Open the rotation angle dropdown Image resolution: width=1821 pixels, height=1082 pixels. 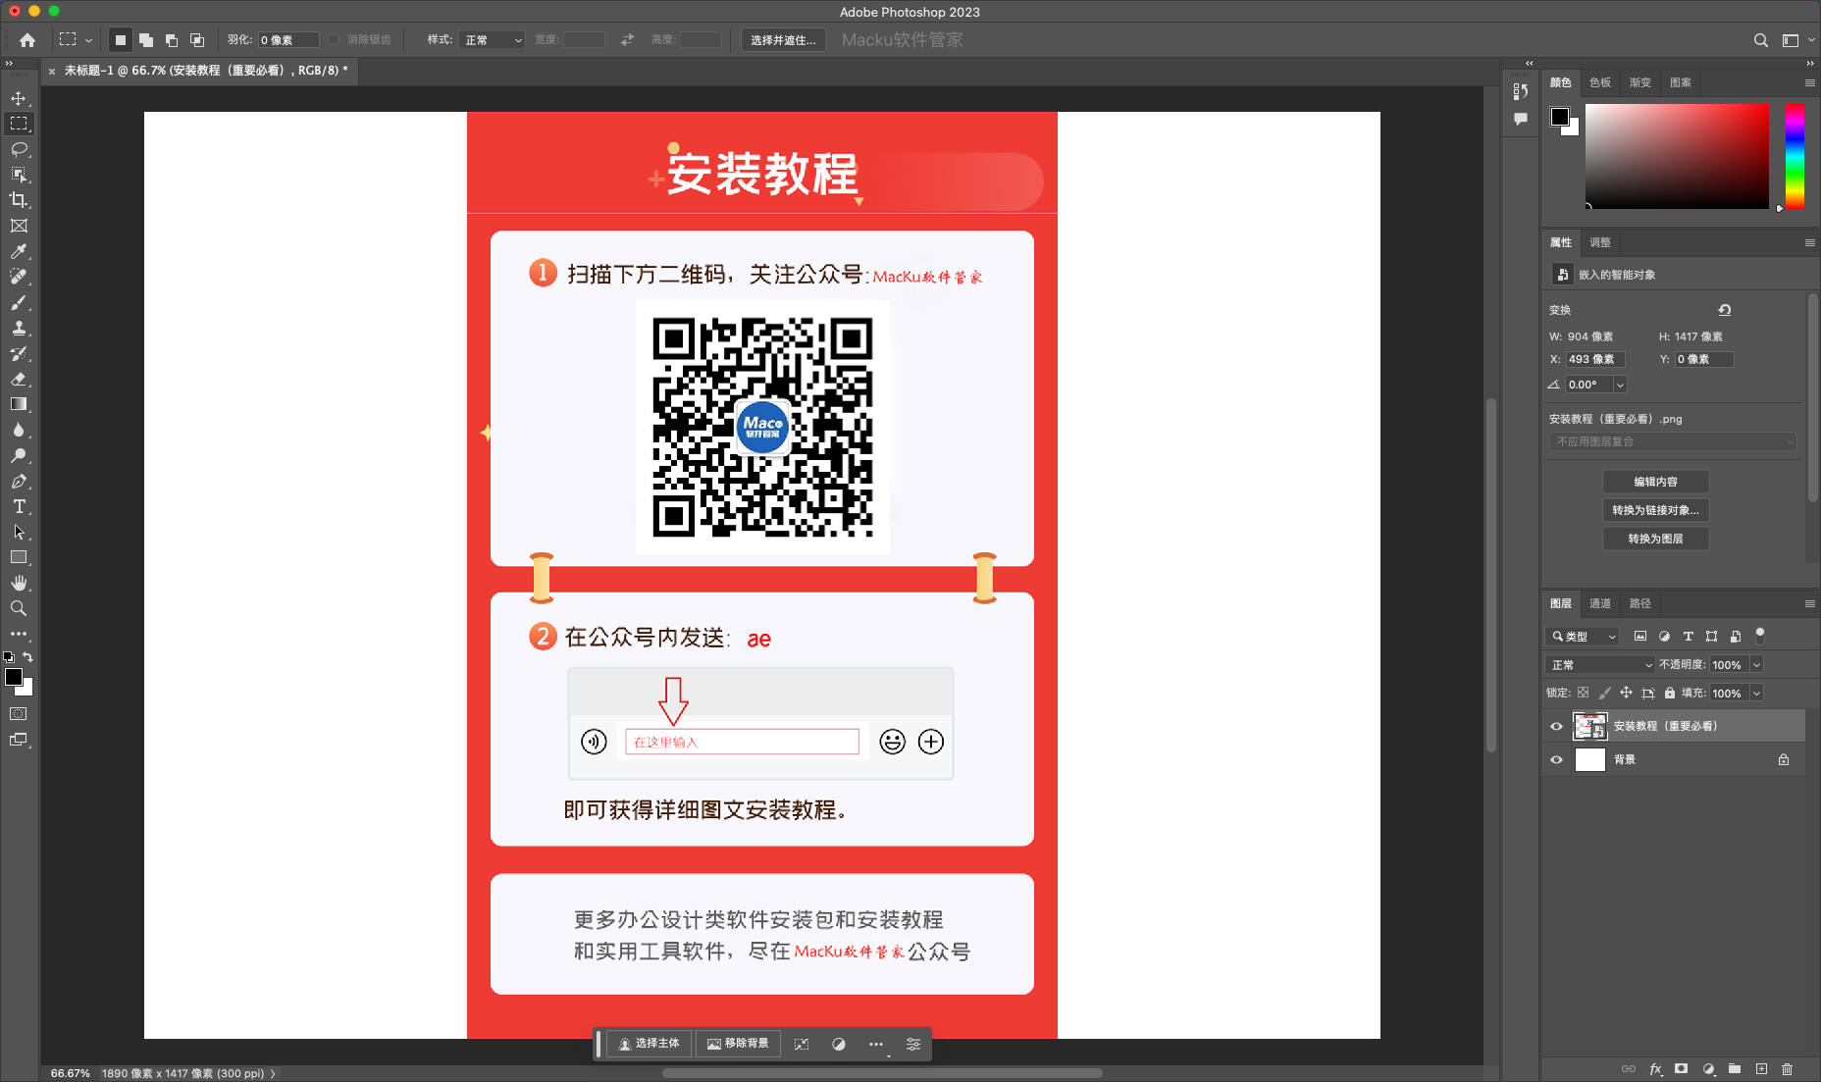1620,385
